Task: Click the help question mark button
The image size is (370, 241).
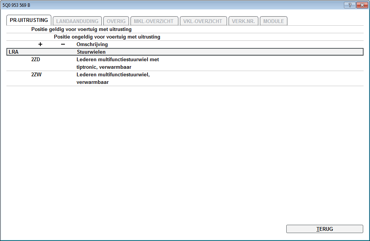Action: (350, 5)
